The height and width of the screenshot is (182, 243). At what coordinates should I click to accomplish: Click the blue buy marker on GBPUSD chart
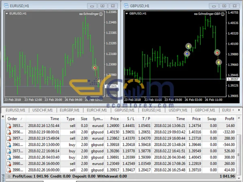pos(187,54)
